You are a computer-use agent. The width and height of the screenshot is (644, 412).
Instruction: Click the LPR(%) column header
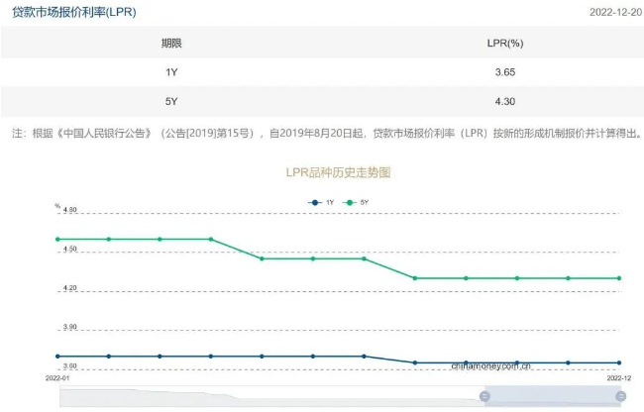[504, 44]
